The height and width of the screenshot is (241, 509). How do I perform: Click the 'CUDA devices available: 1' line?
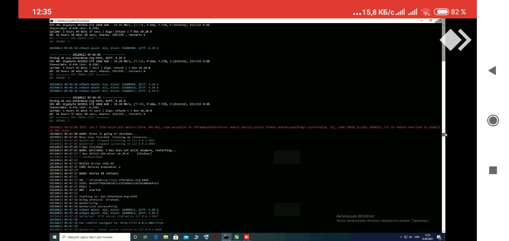click(85, 167)
